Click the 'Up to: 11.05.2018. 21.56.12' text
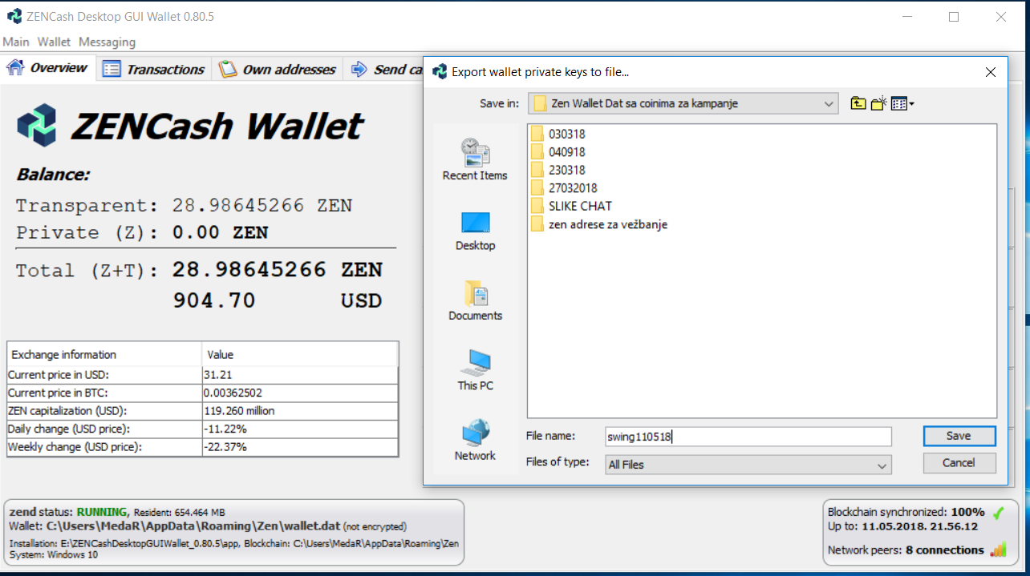 pyautogui.click(x=902, y=526)
